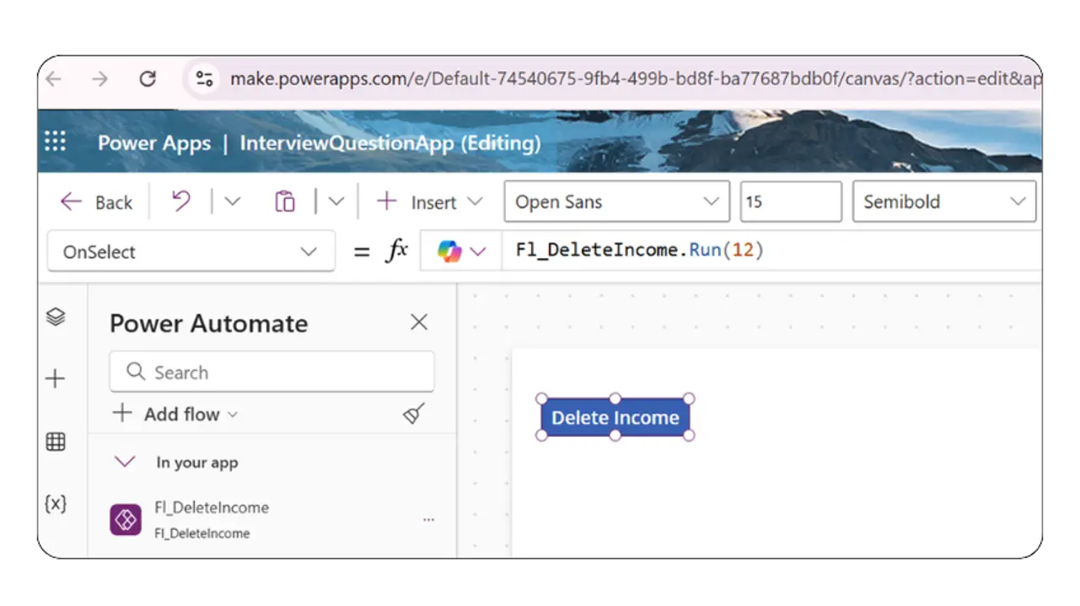
Task: Open the Open Sans font dropdown
Action: 615,201
